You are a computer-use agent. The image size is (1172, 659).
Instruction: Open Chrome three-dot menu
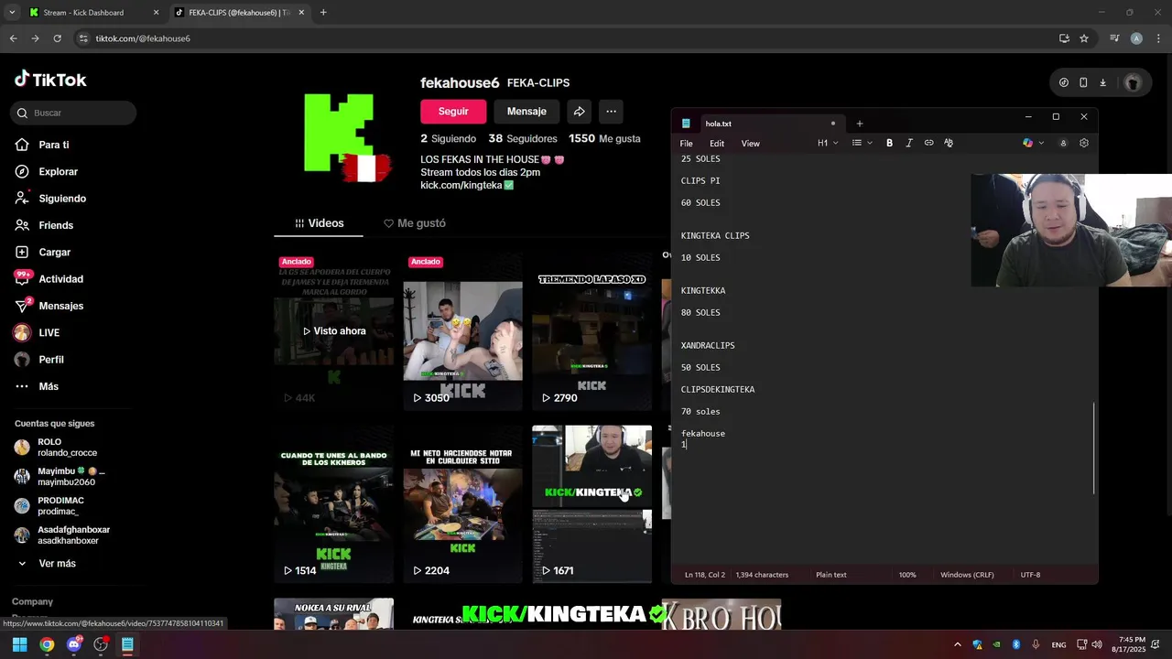(1157, 38)
